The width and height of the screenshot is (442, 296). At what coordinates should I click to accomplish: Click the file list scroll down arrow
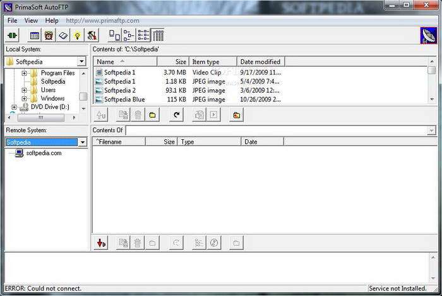click(432, 100)
